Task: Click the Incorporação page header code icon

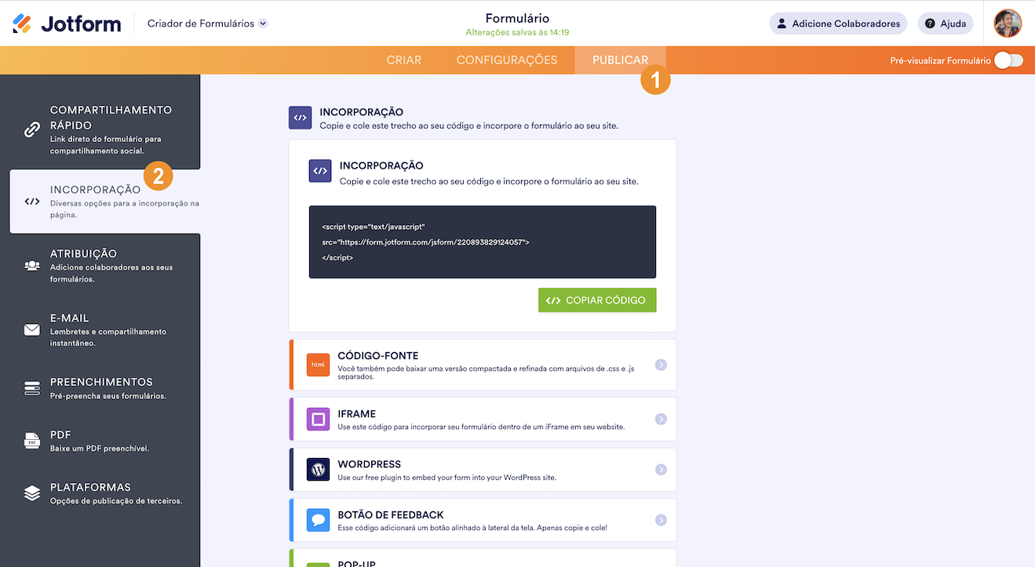Action: (300, 118)
